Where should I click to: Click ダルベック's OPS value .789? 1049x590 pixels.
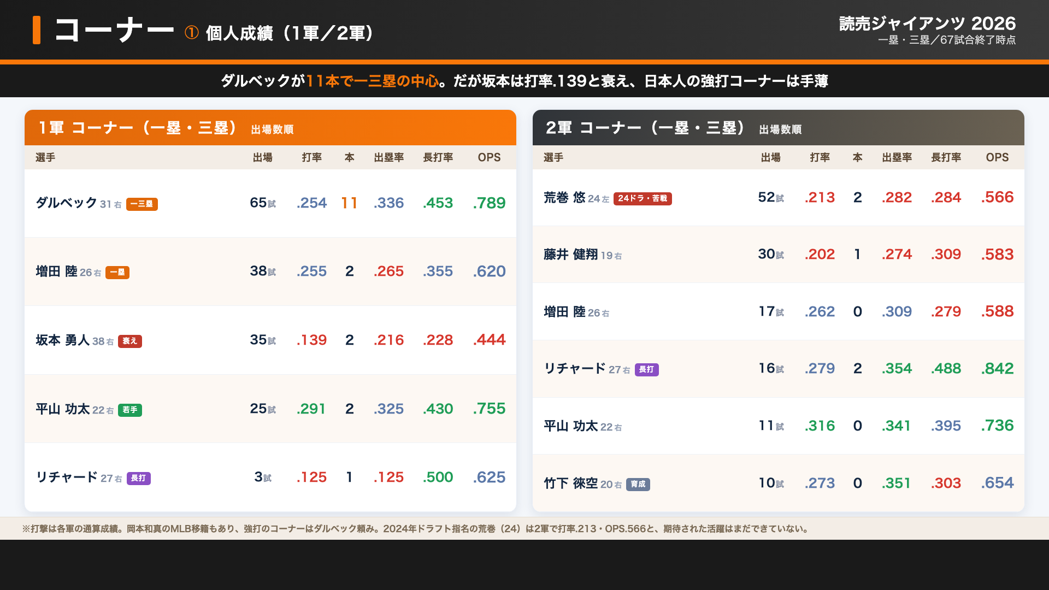[489, 203]
